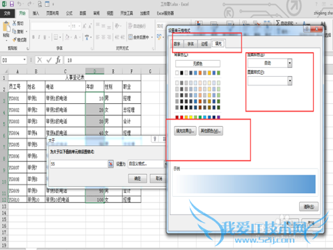Pick the green swatch in top color row

click(x=218, y=73)
